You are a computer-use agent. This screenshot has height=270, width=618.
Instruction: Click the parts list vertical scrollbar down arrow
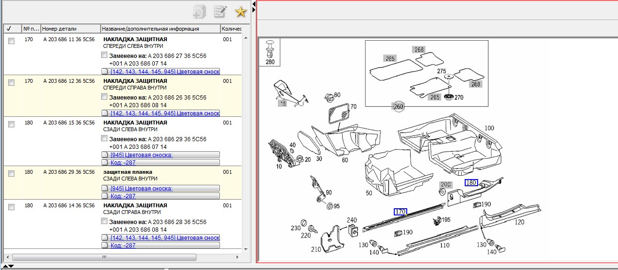tap(247, 249)
